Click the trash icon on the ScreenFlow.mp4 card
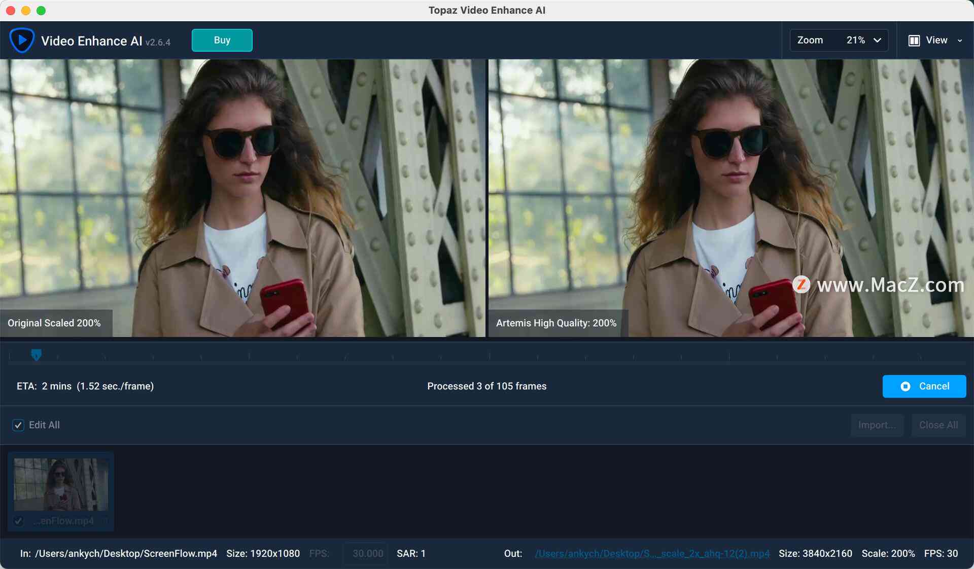Viewport: 974px width, 569px height. [105, 521]
